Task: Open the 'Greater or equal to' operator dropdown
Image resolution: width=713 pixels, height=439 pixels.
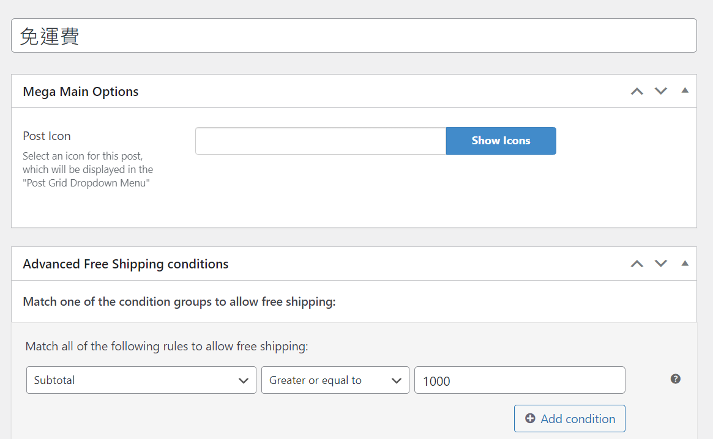Action: 335,380
